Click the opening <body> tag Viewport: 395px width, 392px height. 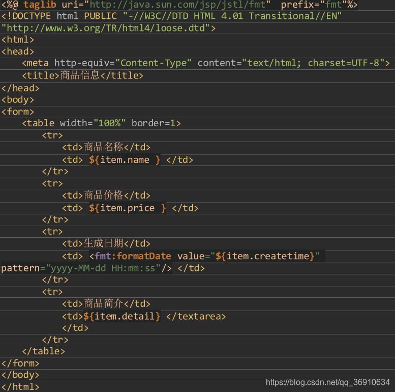(x=18, y=100)
